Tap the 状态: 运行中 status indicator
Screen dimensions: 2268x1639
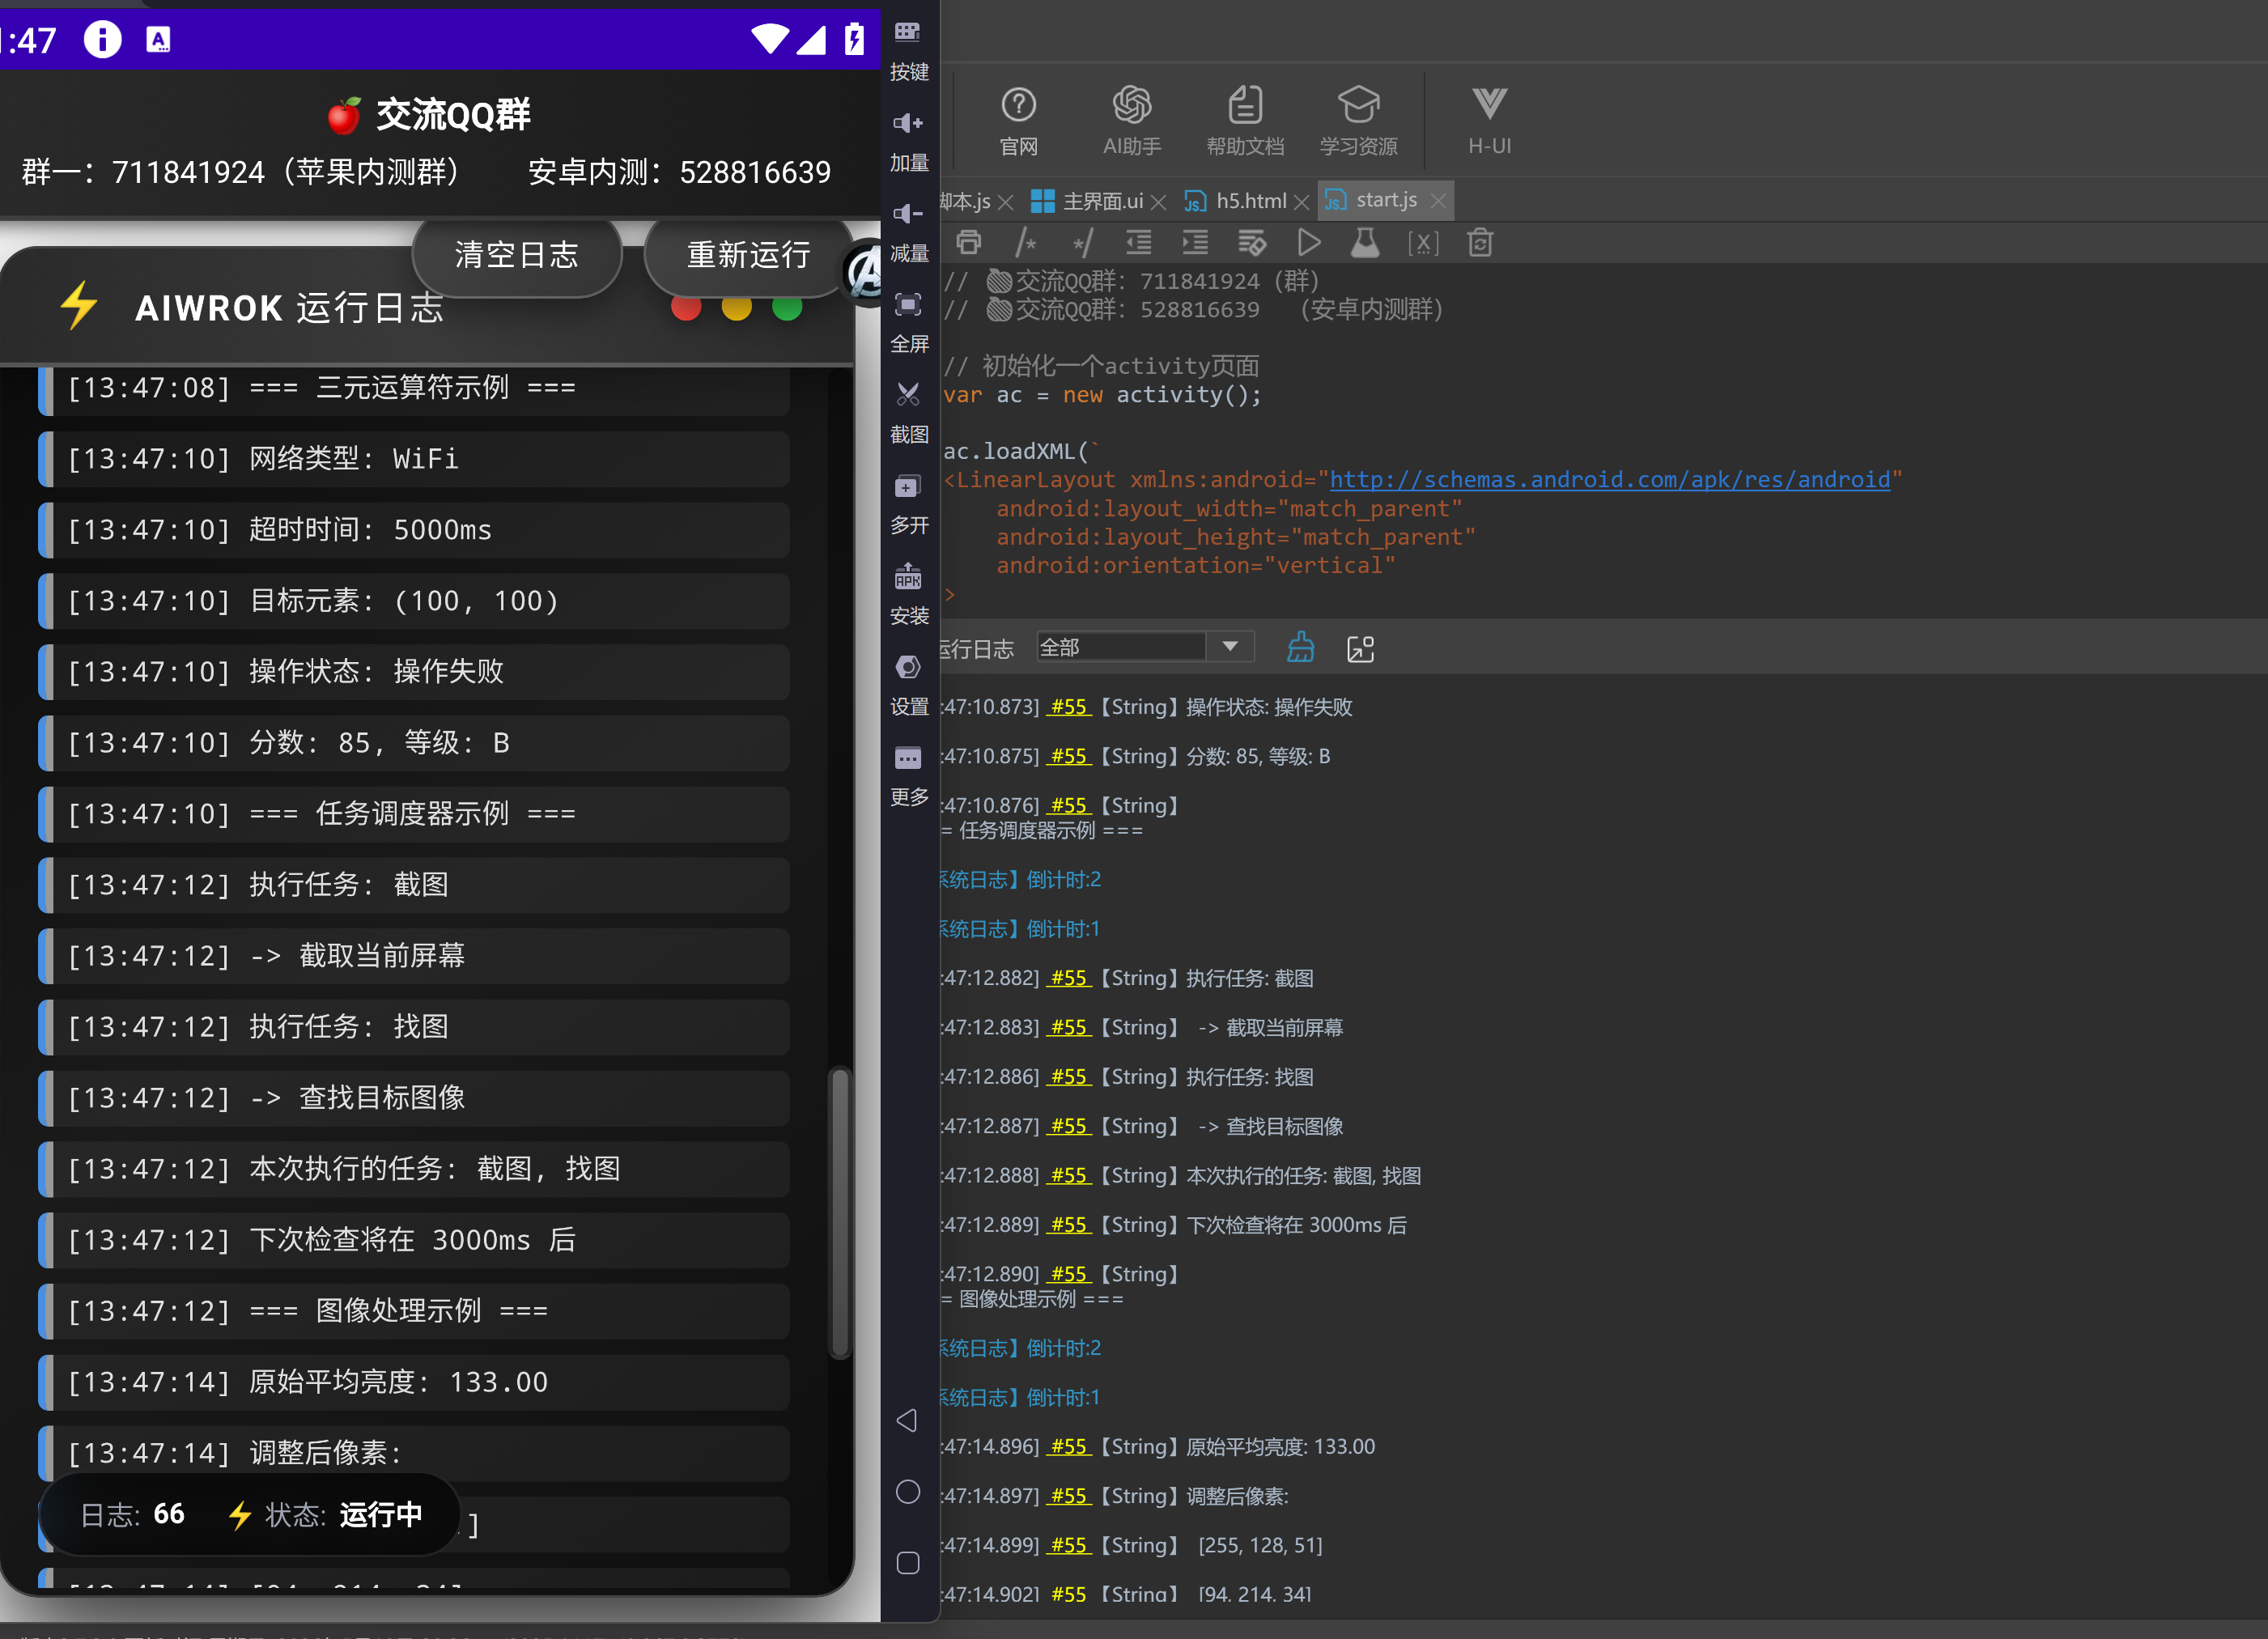325,1514
